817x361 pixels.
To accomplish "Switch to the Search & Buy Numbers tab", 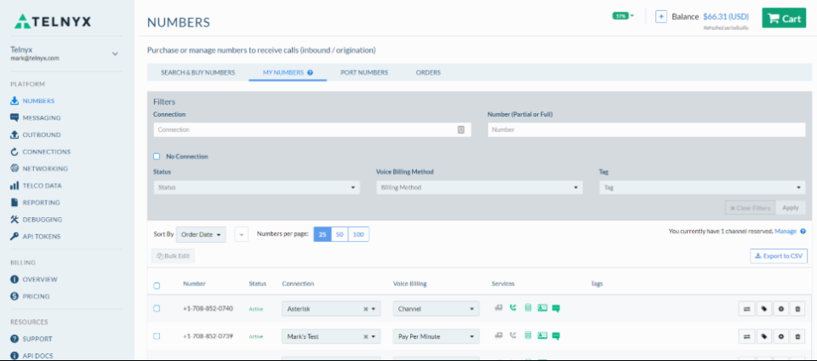I will pyautogui.click(x=197, y=72).
